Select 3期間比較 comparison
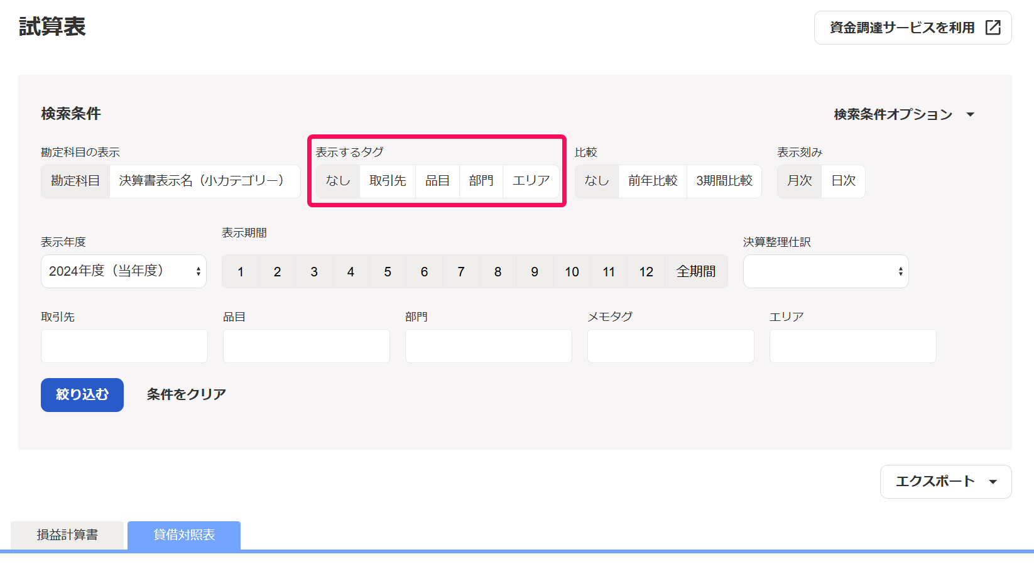1034x564 pixels. [724, 181]
